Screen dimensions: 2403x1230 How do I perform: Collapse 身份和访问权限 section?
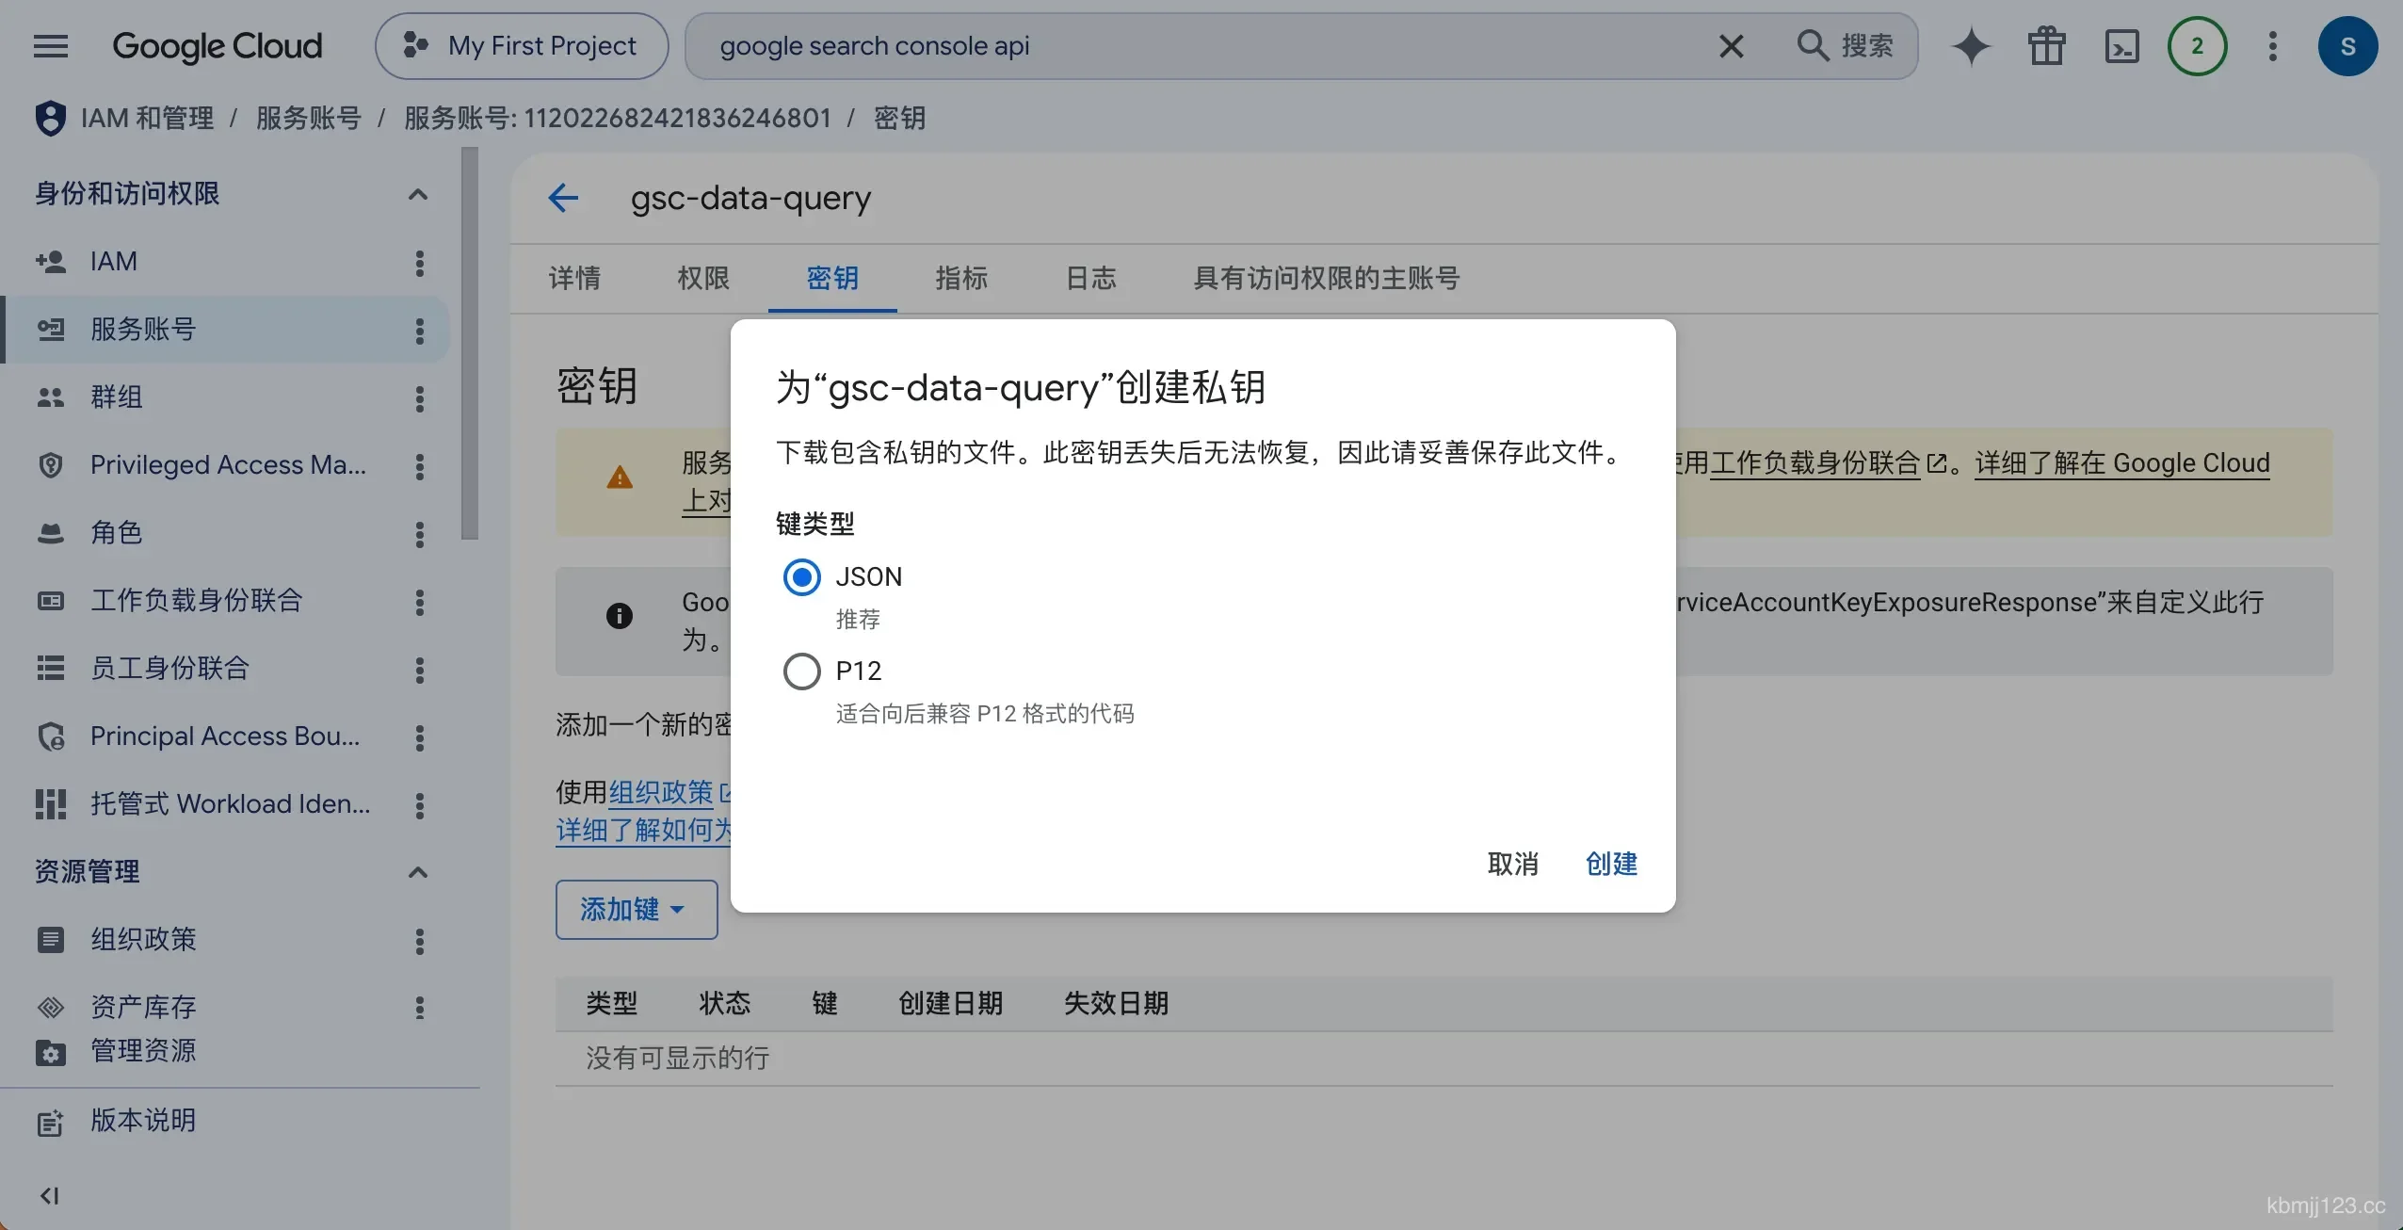tap(418, 194)
